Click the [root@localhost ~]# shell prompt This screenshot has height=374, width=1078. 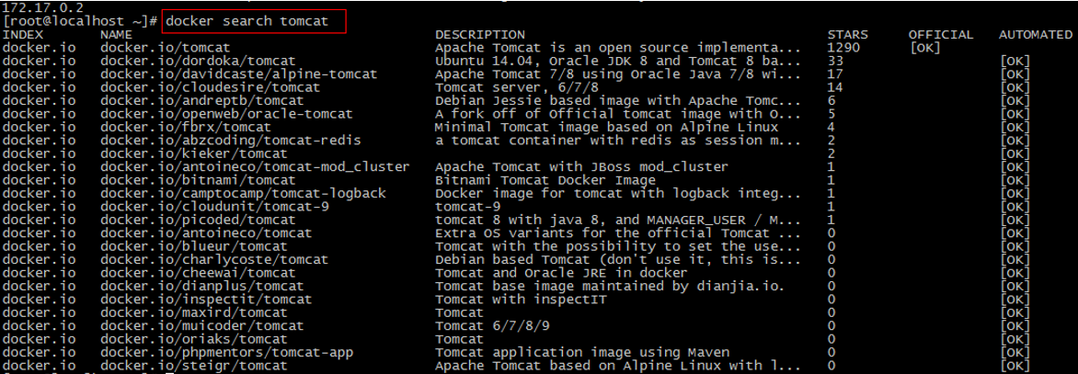(81, 20)
